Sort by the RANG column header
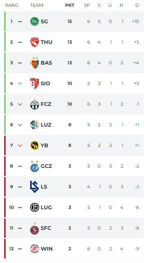Viewport: 149px width, 263px height. [12, 5]
